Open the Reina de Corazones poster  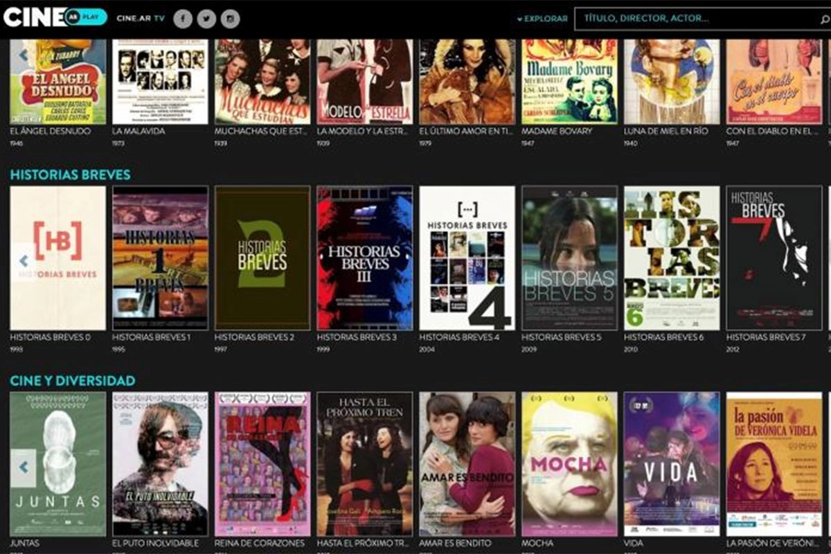tap(262, 464)
